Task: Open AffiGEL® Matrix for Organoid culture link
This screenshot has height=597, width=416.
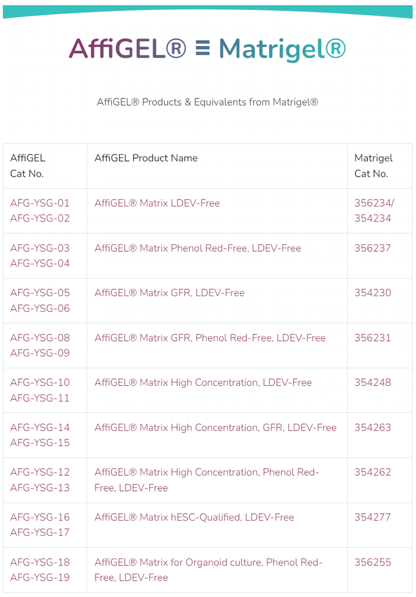Action: coord(208,570)
